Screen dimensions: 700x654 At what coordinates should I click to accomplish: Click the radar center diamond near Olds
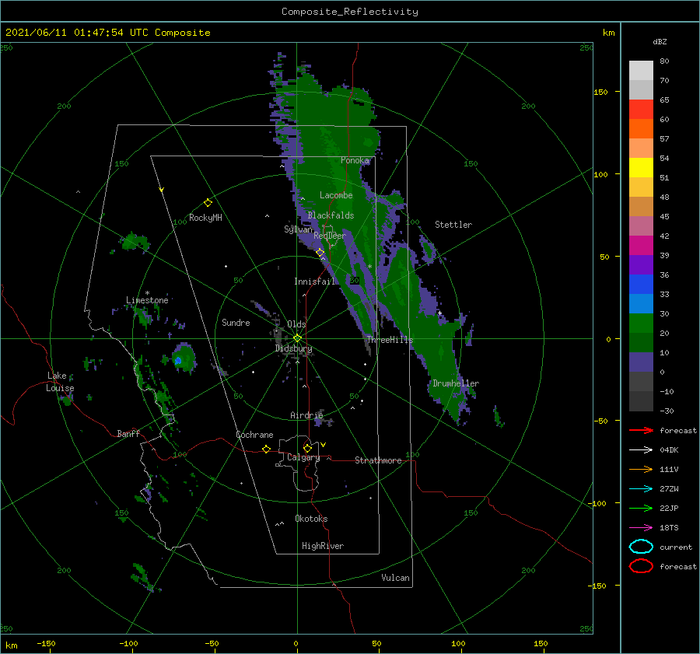297,338
